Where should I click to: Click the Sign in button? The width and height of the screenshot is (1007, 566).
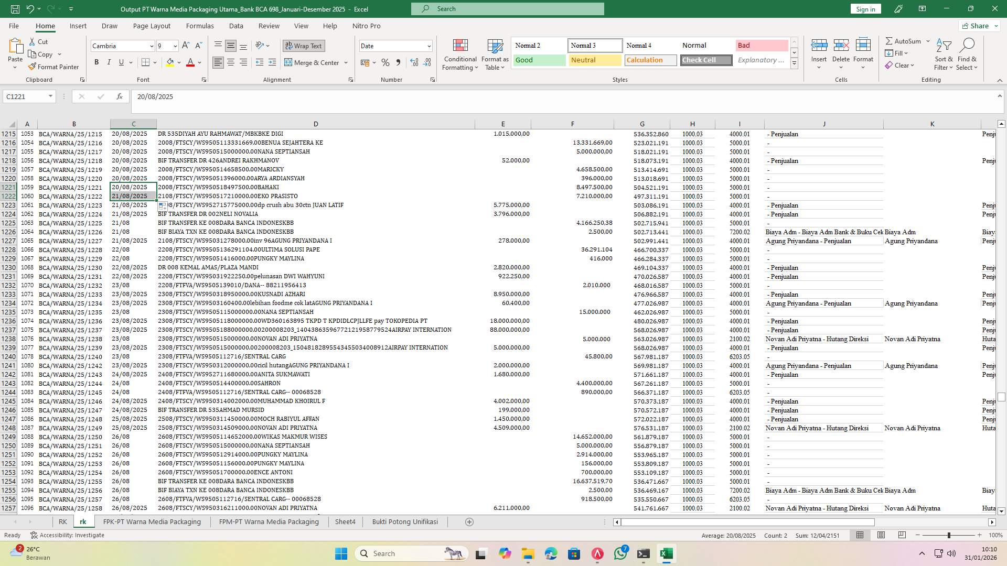pos(865,9)
